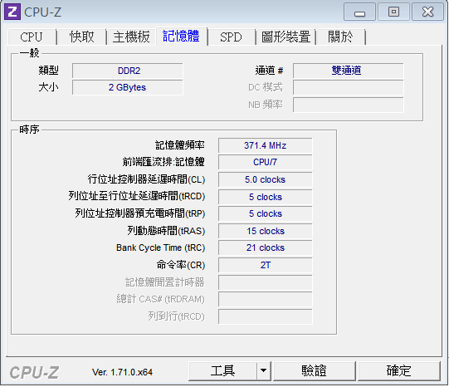This screenshot has width=449, height=387.
Task: Click the 確定 (OK) button
Action: (x=398, y=371)
